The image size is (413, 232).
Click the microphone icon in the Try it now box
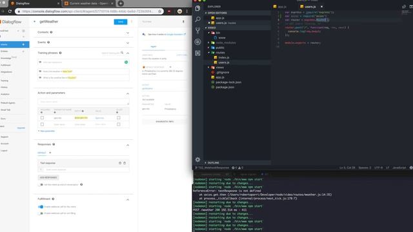[183, 21]
